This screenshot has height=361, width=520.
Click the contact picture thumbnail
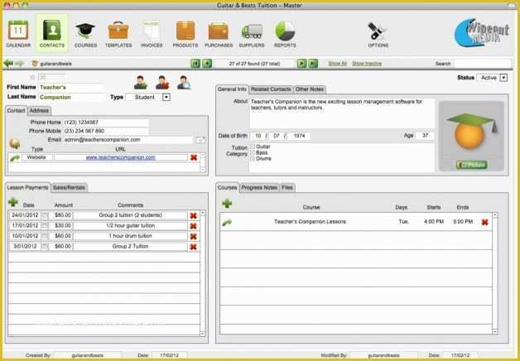471,136
